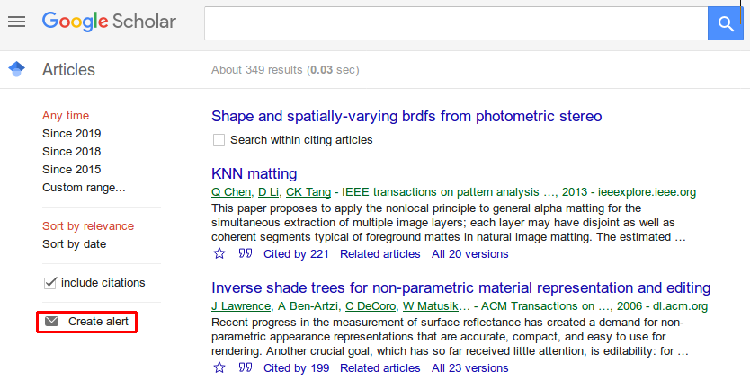Open the KNN matting article title
Viewport: 750px width, 380px height.
point(254,173)
